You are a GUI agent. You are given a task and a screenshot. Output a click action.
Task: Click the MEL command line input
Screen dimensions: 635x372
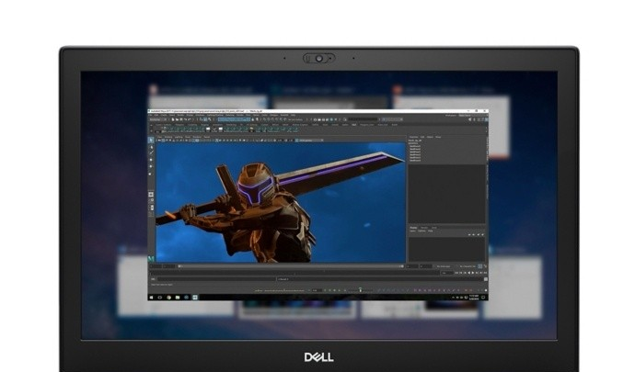(216, 279)
